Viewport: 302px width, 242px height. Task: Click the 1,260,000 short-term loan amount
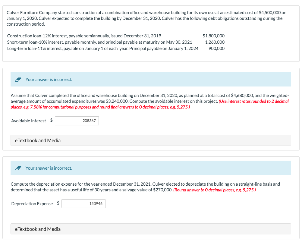[x=215, y=42]
